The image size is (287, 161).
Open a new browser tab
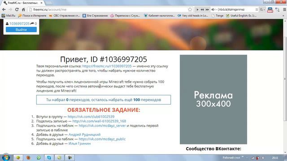pyautogui.click(x=48, y=3)
